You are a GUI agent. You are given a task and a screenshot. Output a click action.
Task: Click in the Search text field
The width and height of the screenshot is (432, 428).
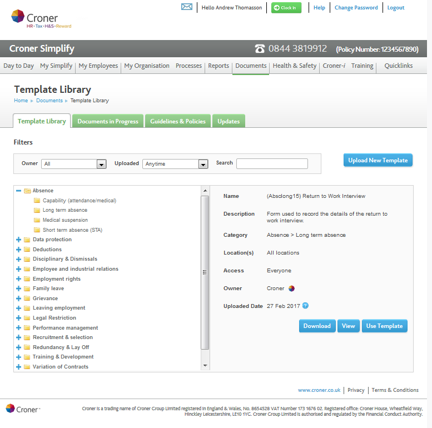click(272, 163)
